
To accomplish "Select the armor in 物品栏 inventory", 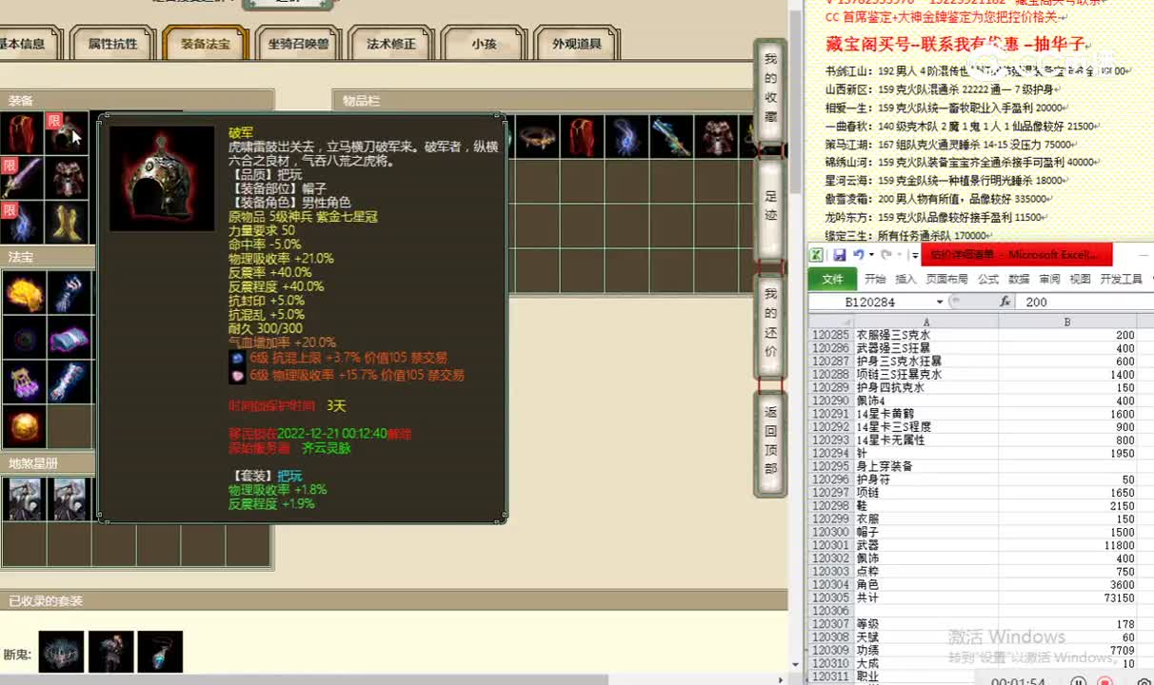I will (715, 137).
